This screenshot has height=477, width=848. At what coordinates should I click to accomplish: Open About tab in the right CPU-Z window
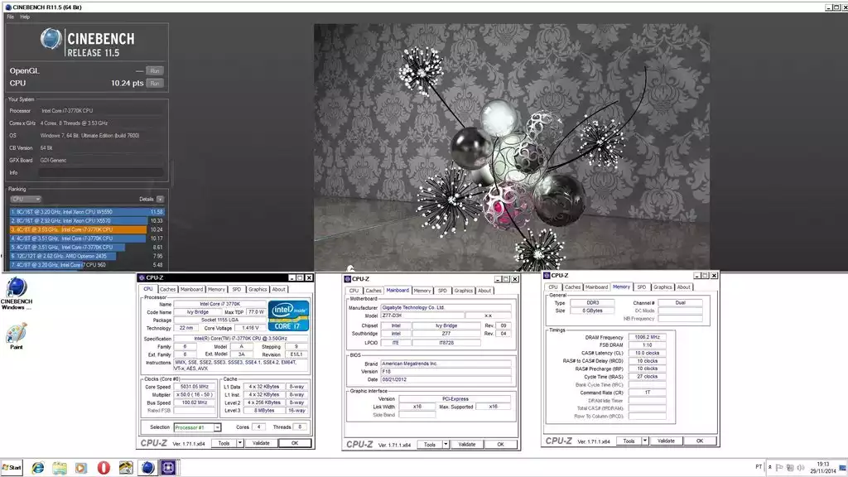(683, 287)
